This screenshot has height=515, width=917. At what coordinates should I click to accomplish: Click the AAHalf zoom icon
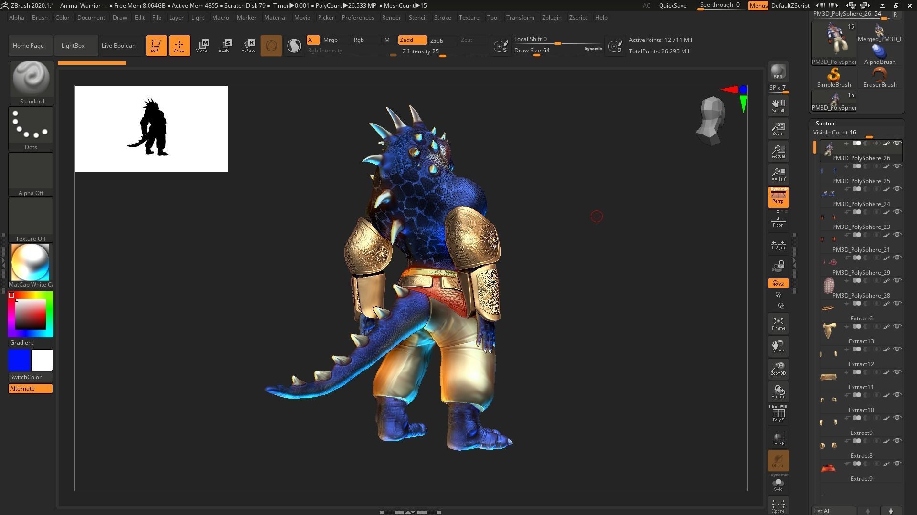pos(778,174)
